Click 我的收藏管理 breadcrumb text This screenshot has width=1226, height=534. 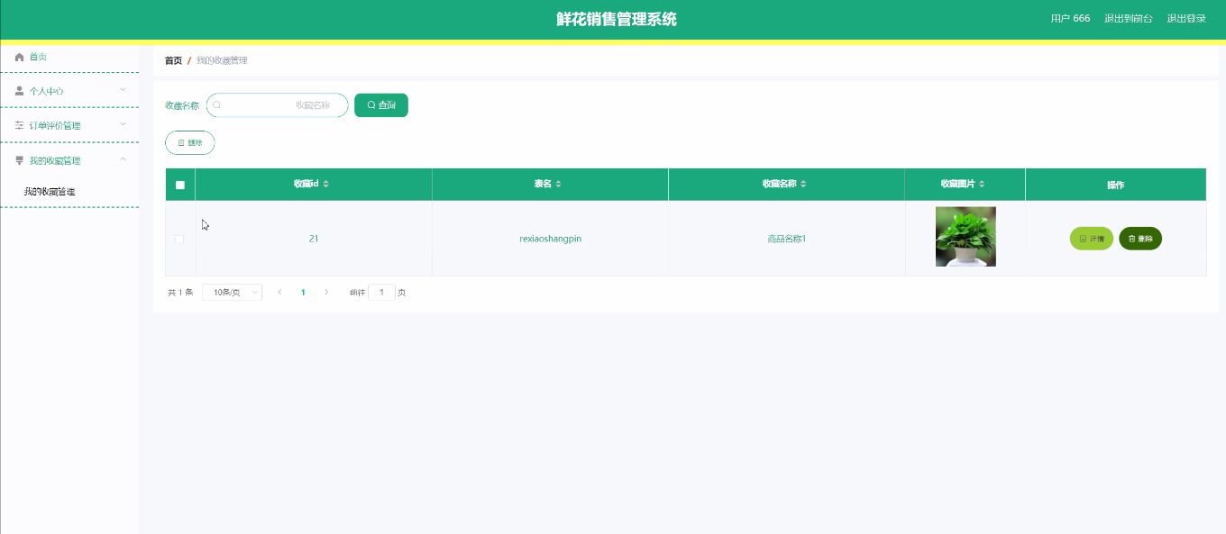pos(222,60)
